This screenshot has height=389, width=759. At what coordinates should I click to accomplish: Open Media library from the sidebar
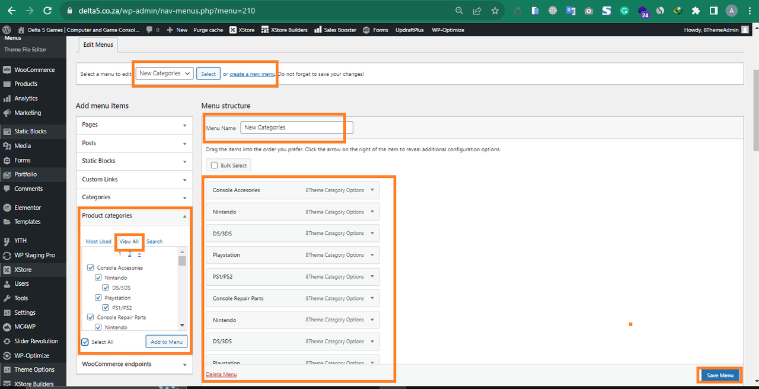[23, 145]
